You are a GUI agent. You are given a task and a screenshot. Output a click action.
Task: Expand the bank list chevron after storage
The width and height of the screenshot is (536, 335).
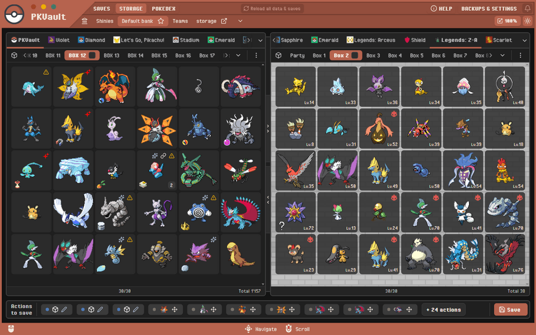(240, 21)
